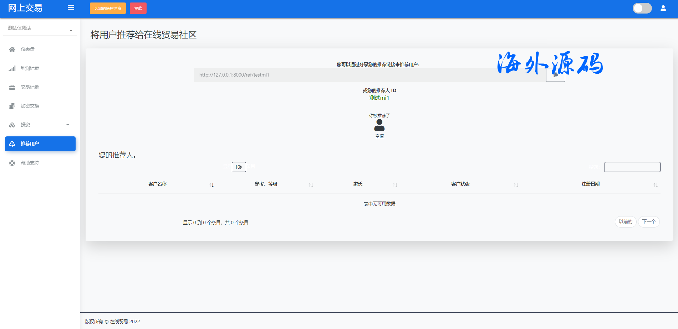Image resolution: width=678 pixels, height=329 pixels.
Task: Select 推荐用户 in the sidebar
Action: click(x=40, y=144)
